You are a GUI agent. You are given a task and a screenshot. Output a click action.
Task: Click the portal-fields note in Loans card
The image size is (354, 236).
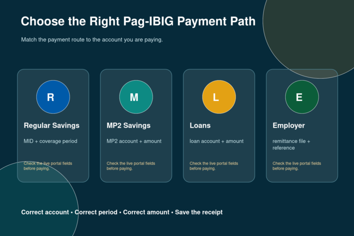point(214,166)
